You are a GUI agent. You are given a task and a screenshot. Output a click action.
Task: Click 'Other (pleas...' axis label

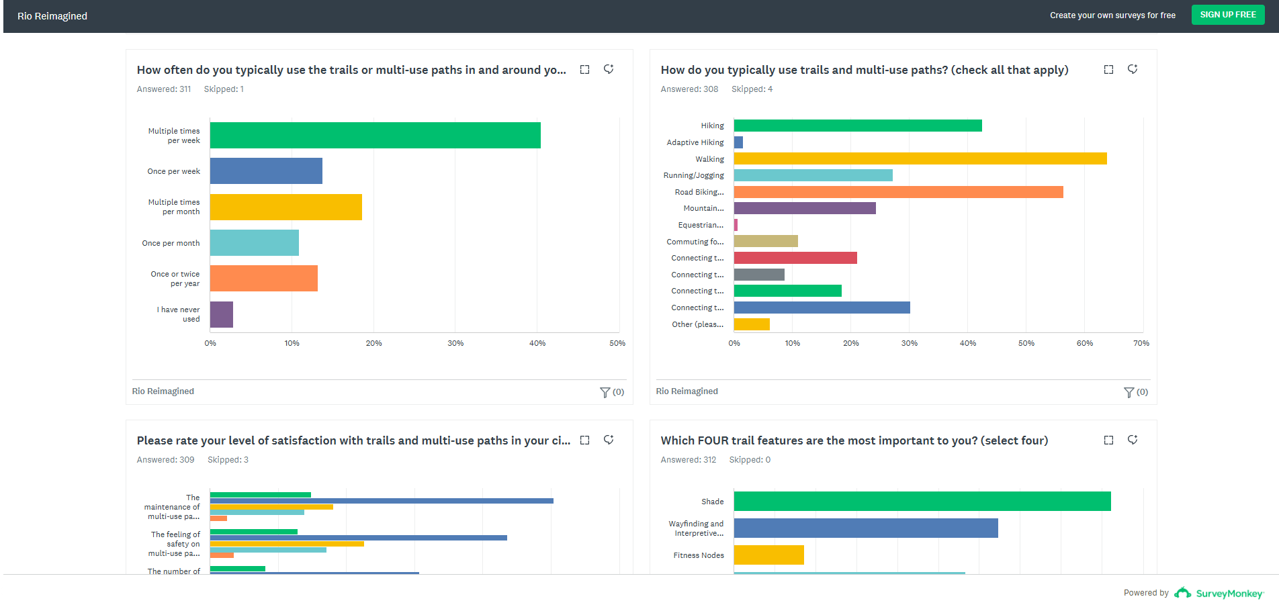click(x=698, y=324)
